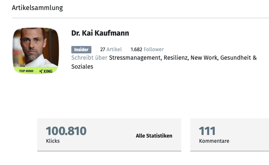Screen dimensions: 269x165
Task: Click the TOP MIND label on the photo
Action: tap(26, 71)
